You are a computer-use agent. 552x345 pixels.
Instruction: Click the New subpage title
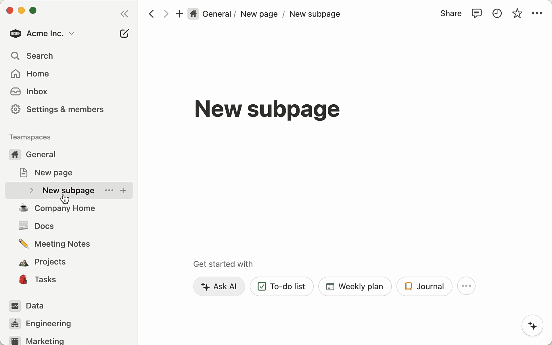coord(267,109)
